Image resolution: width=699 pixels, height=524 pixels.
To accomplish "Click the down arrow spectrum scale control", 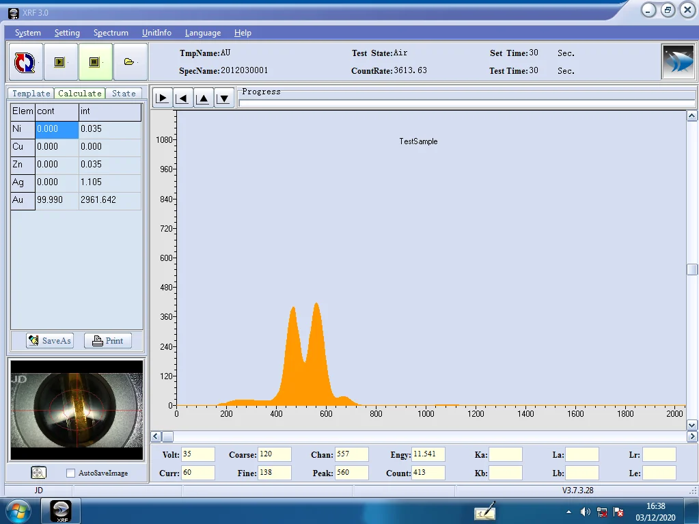I will click(x=223, y=97).
